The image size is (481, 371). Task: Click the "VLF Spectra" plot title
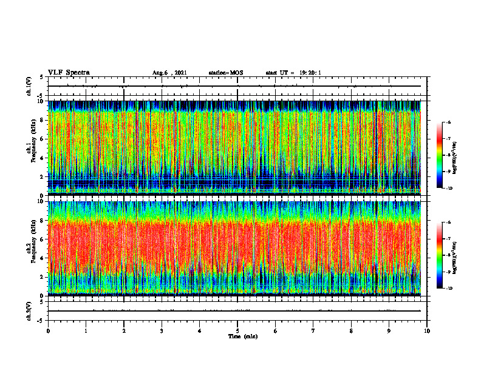coord(69,72)
